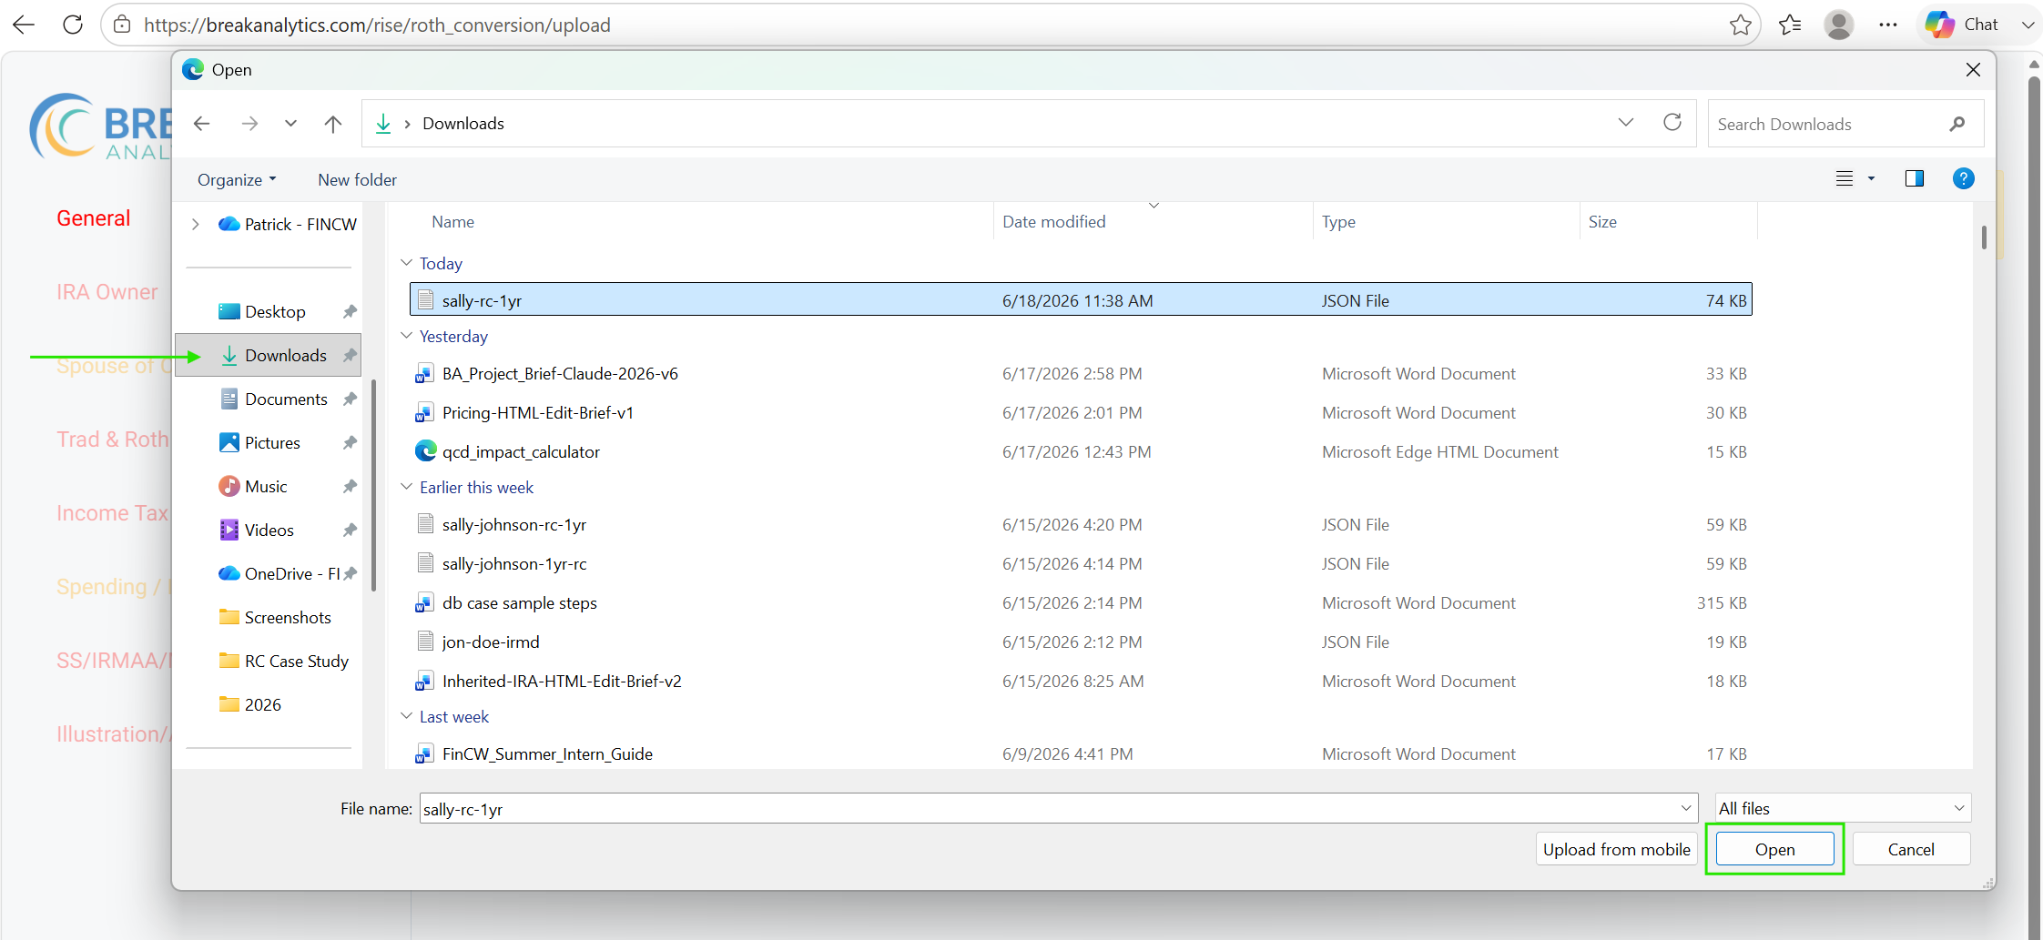Change the file view layout
This screenshot has height=940, width=2043.
[1845, 178]
